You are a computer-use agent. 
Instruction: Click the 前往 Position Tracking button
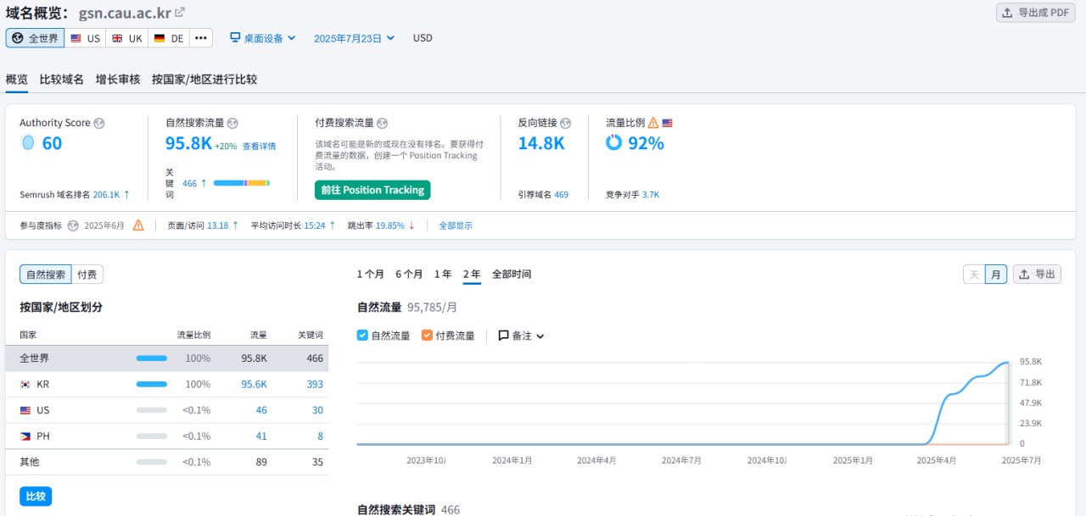tap(372, 190)
